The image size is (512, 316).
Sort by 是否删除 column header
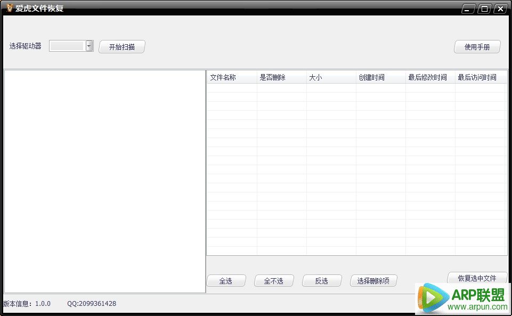(281, 78)
